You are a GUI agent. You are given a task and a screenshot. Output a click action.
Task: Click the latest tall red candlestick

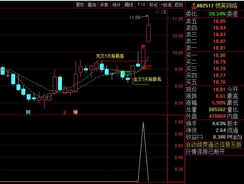click(148, 33)
